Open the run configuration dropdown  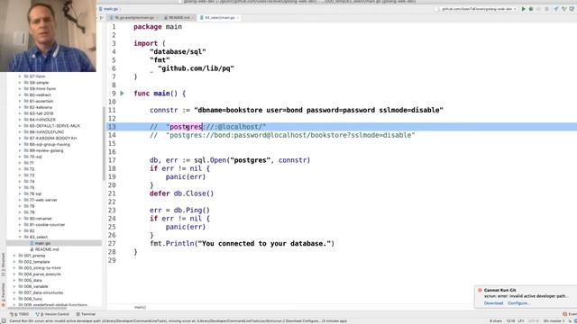click(479, 9)
